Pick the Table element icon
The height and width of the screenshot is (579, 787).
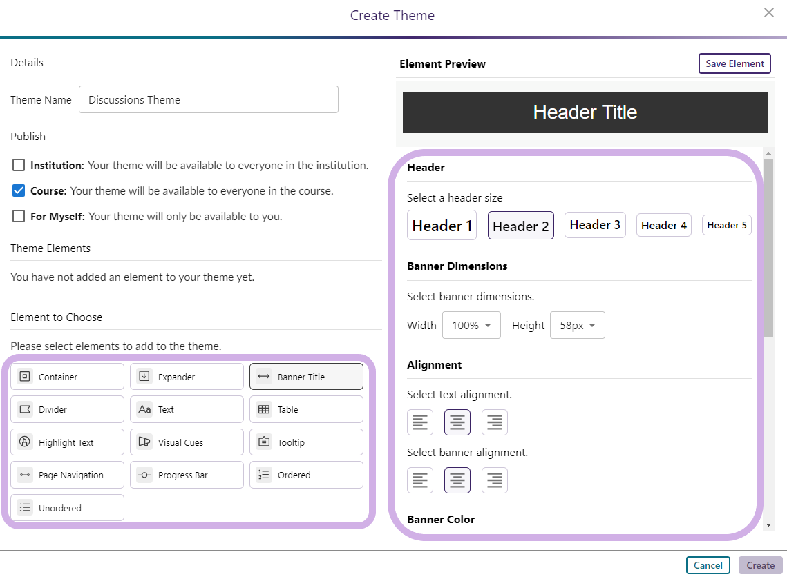(x=264, y=409)
